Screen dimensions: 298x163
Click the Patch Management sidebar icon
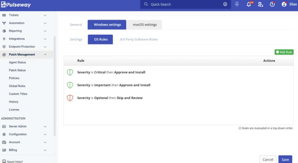[x=4, y=55]
